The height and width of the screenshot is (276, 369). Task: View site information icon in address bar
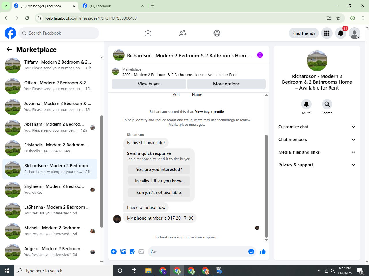click(40, 18)
